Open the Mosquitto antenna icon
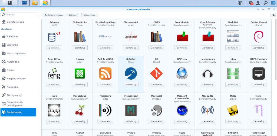 (207, 110)
